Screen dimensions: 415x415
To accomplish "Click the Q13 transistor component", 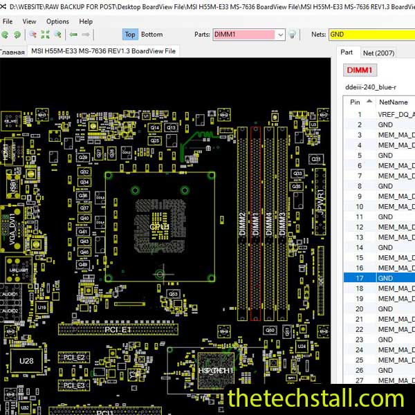I will click(171, 128).
